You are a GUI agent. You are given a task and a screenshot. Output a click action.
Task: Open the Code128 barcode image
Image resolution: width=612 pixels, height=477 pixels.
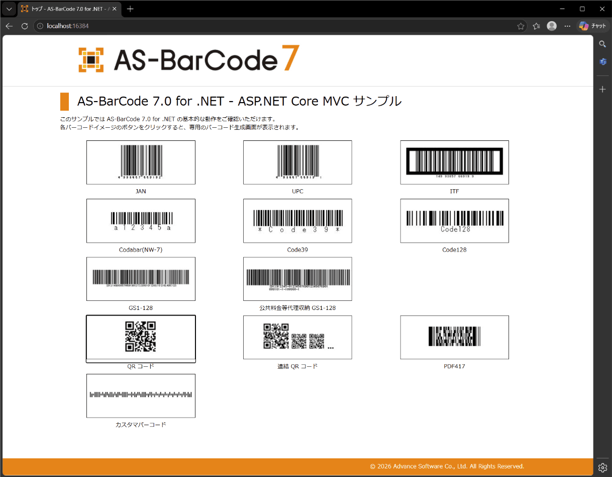pyautogui.click(x=454, y=221)
